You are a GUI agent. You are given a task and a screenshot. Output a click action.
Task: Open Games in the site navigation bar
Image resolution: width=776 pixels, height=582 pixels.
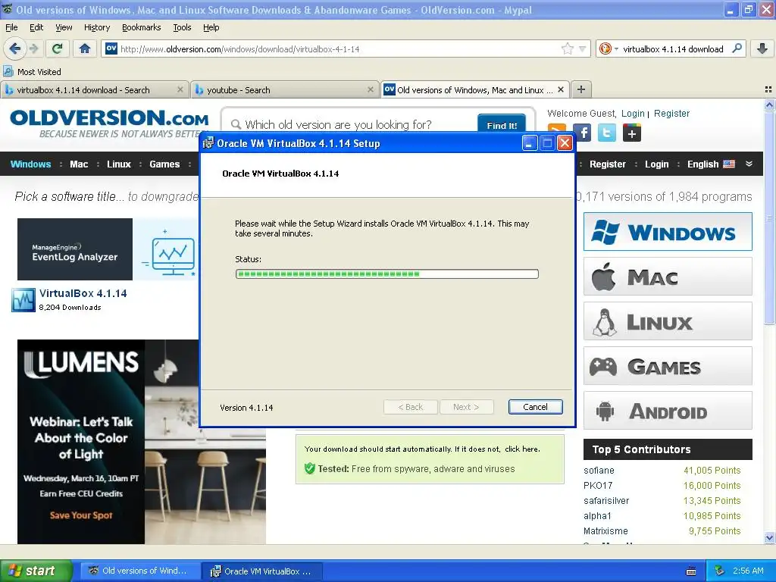click(x=164, y=164)
